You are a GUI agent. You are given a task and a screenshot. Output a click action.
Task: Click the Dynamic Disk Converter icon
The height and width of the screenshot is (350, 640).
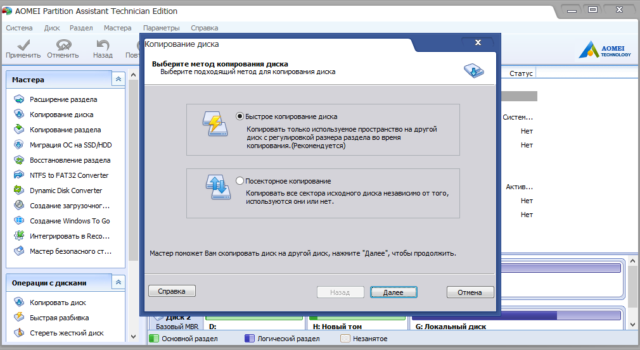point(19,191)
